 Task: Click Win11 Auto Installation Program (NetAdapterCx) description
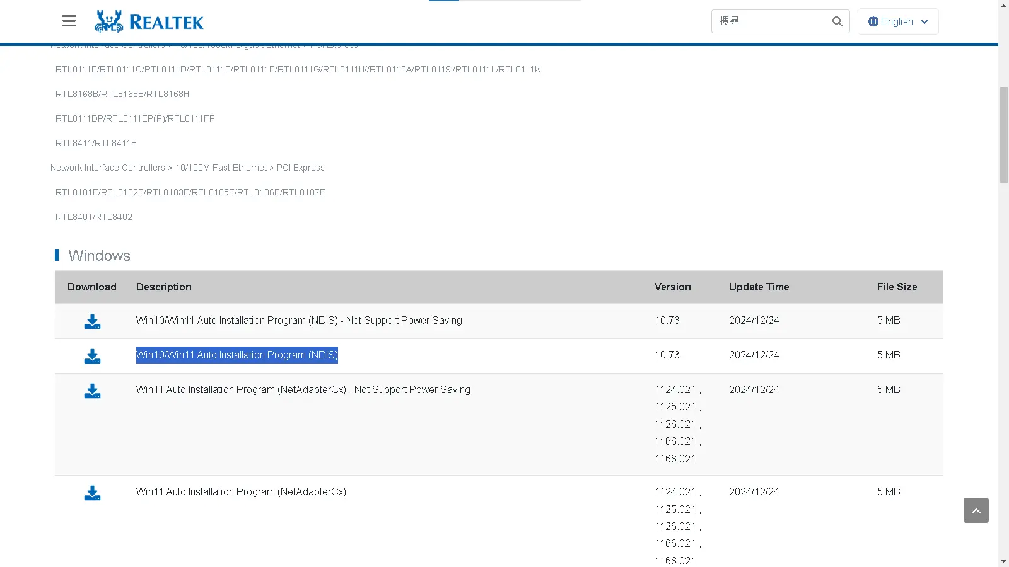(241, 491)
